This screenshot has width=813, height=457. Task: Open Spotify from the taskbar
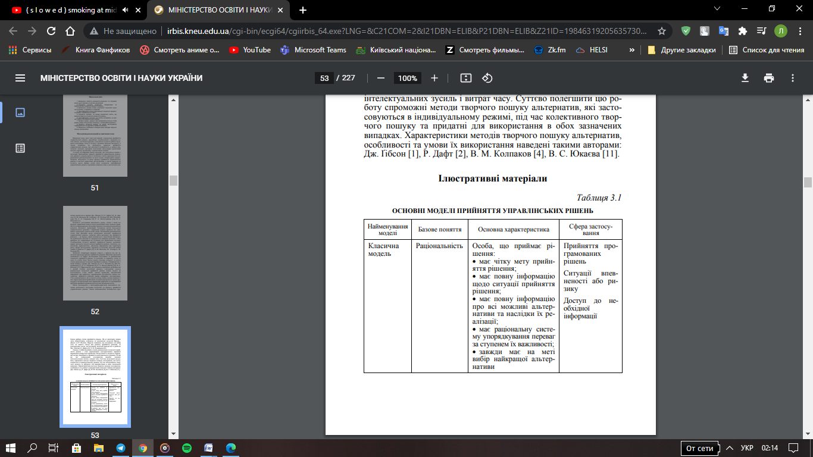click(x=186, y=447)
